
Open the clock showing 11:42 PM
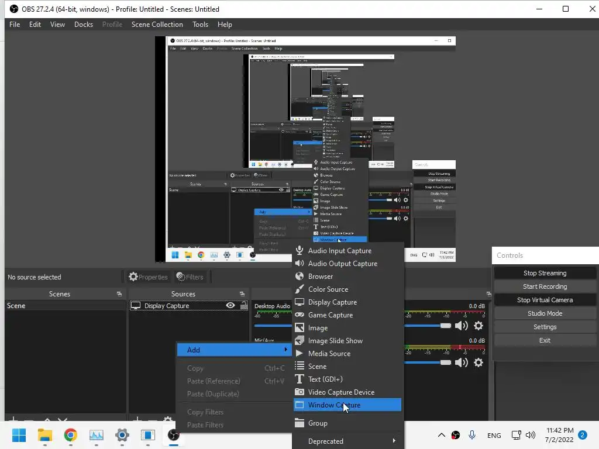(559, 435)
